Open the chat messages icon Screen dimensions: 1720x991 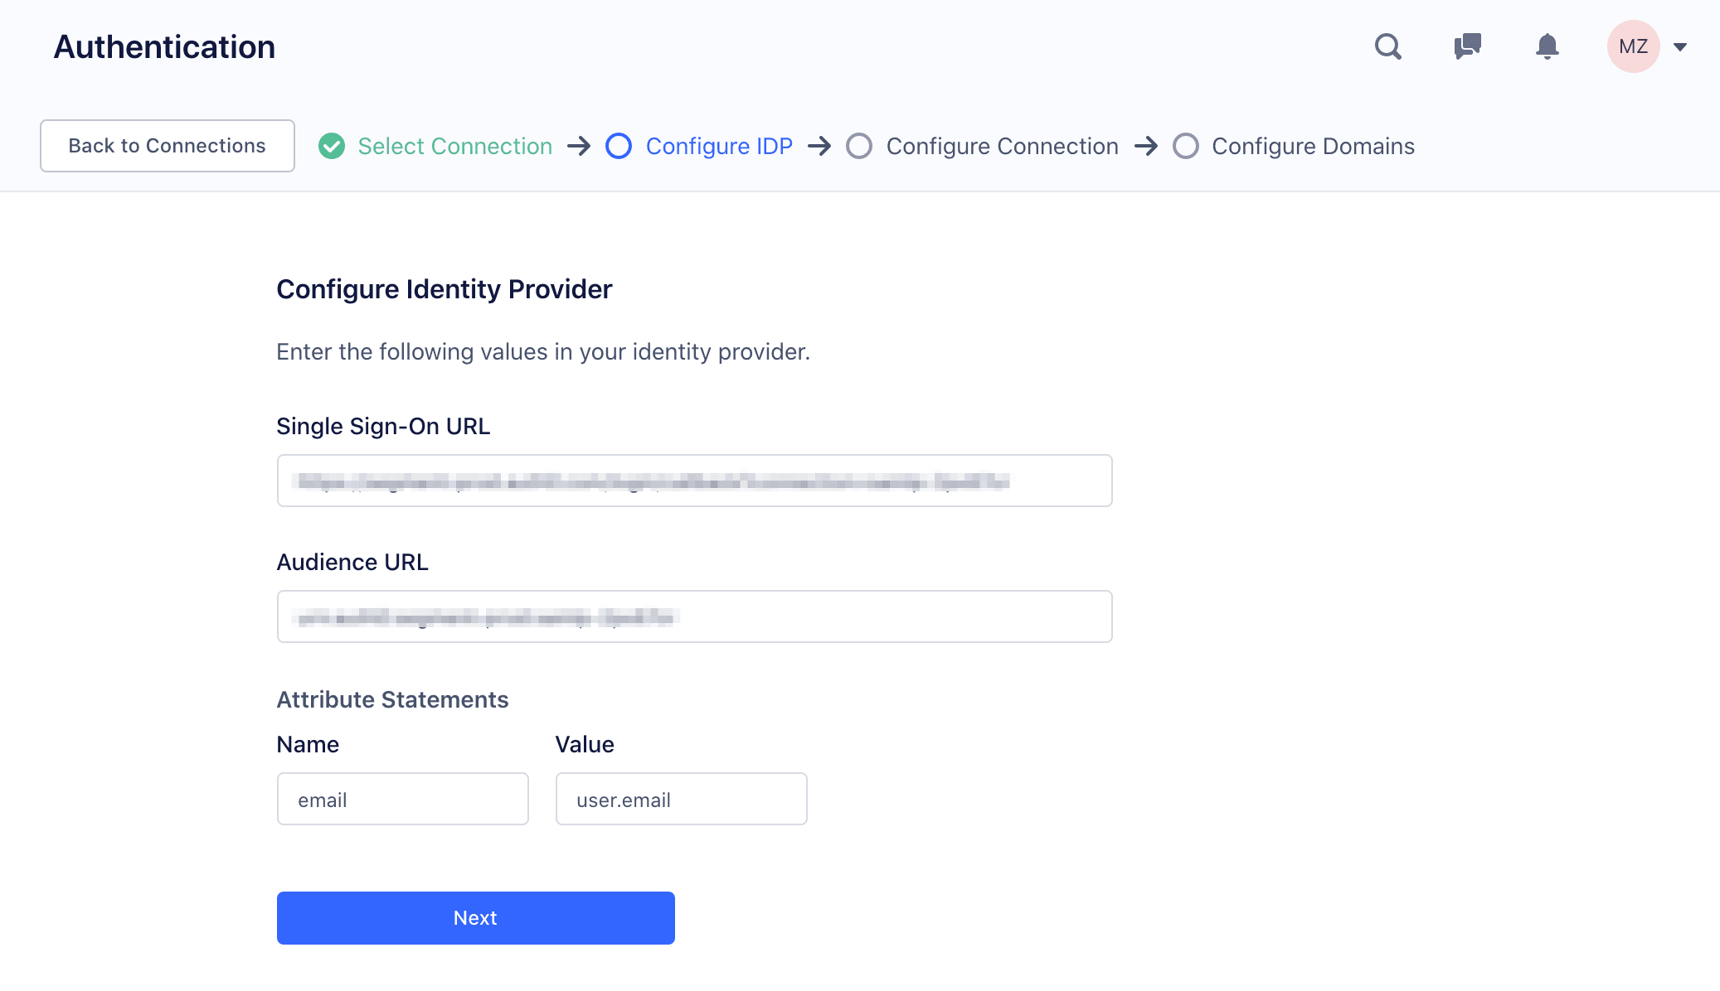(1467, 46)
